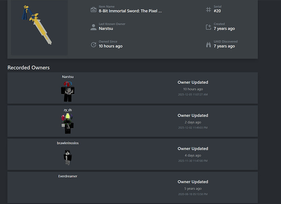Screen dimensions: 281x204
Task: Click the serial number #20
Action: (x=217, y=11)
